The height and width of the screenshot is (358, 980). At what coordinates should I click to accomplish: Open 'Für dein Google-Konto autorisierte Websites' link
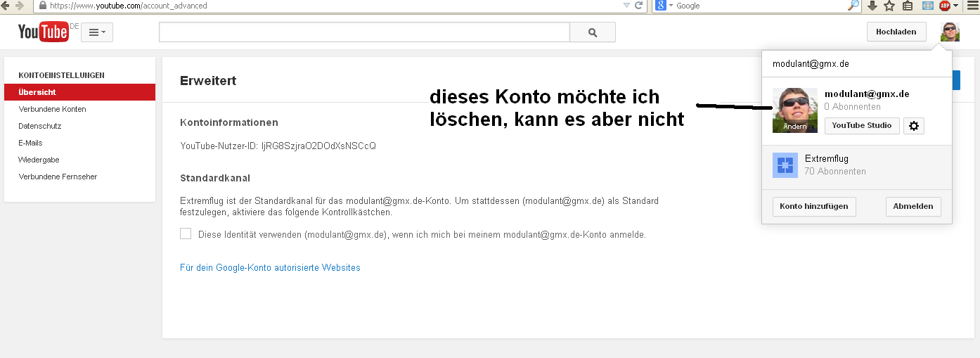click(270, 268)
